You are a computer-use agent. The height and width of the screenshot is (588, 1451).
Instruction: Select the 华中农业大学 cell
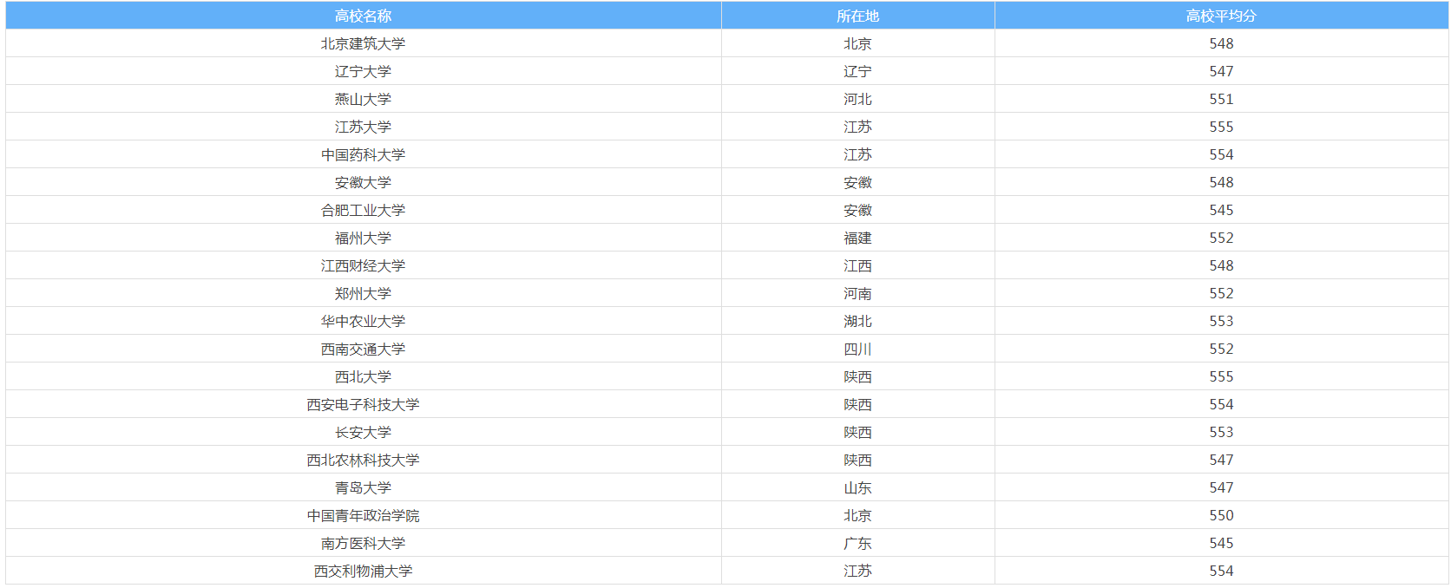[363, 321]
